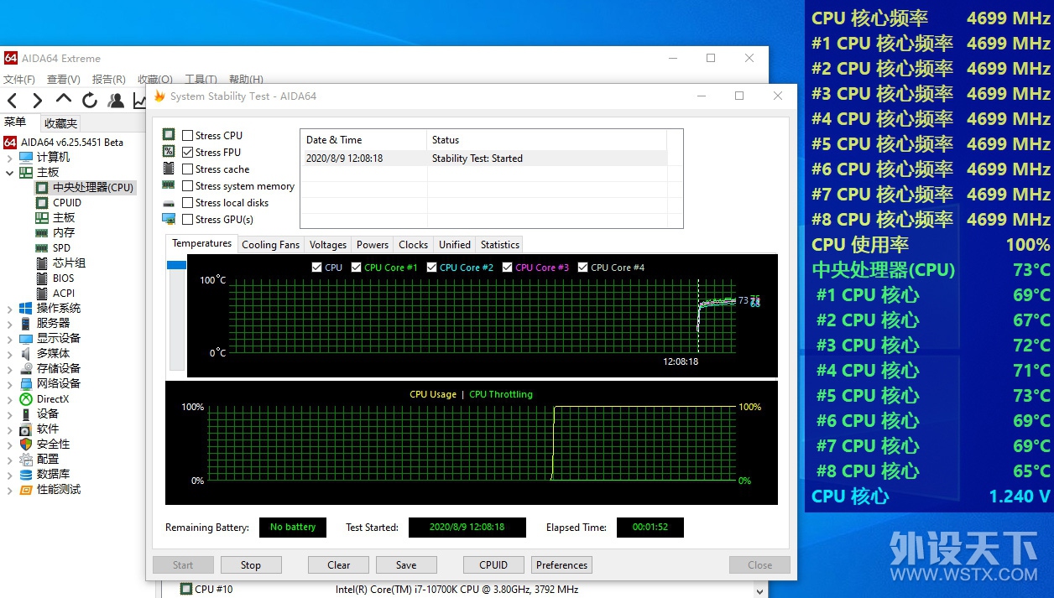Image resolution: width=1054 pixels, height=598 pixels.
Task: Enable the Stress cache checkbox
Action: pos(187,169)
